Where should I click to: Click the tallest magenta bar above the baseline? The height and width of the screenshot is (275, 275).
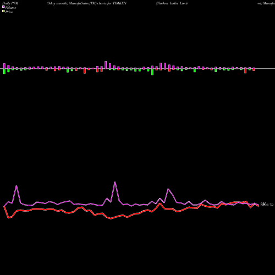[x=106, y=65]
